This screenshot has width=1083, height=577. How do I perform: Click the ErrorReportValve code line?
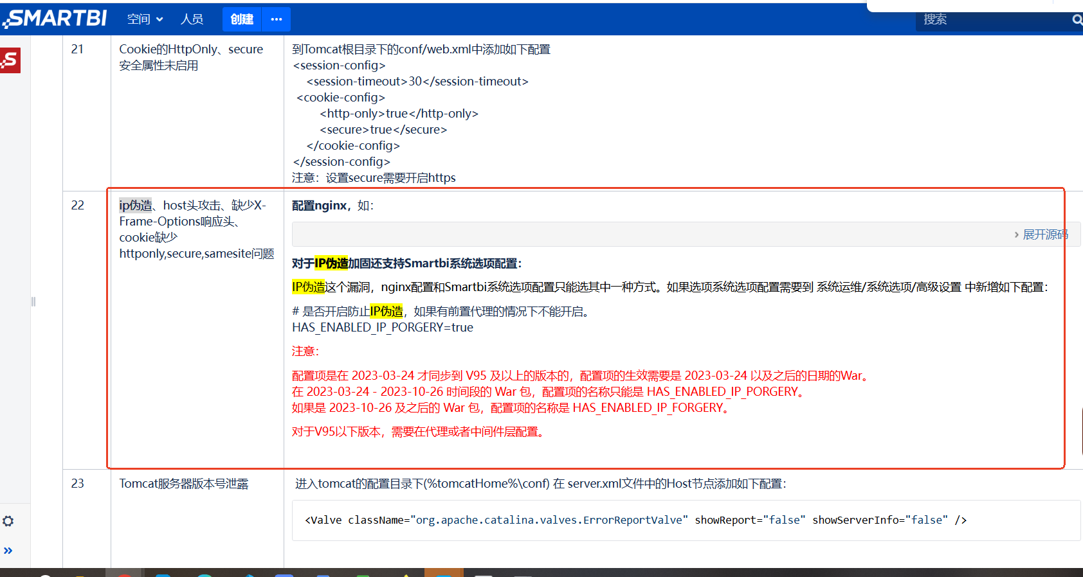click(x=636, y=520)
